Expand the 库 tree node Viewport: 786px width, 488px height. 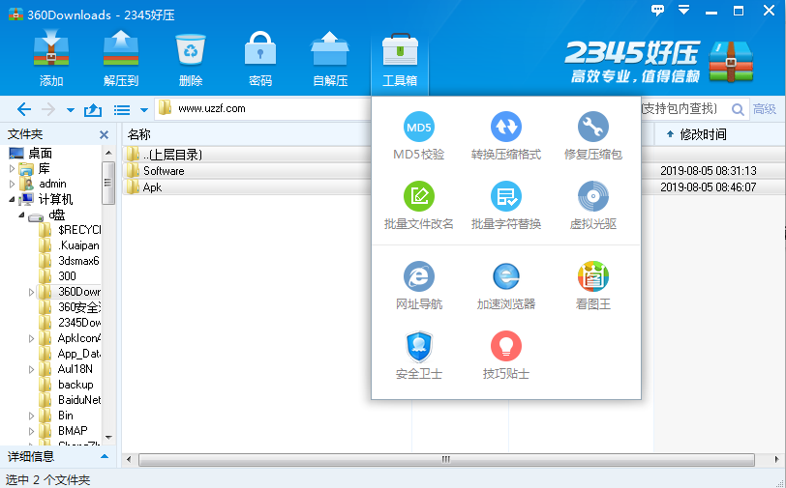pos(12,169)
